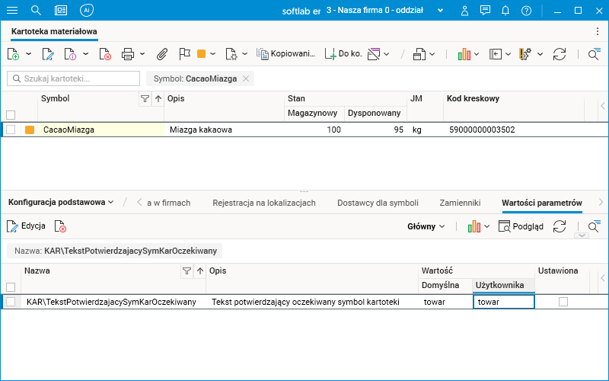Click the Edycja button
Screen dimensions: 609x381
click(x=27, y=226)
